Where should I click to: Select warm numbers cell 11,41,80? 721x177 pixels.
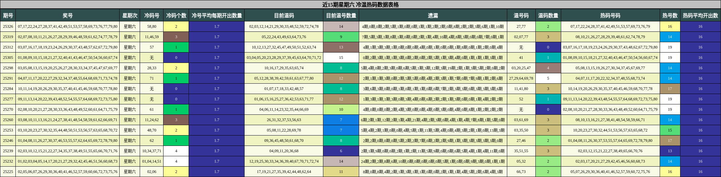pyautogui.click(x=521, y=89)
